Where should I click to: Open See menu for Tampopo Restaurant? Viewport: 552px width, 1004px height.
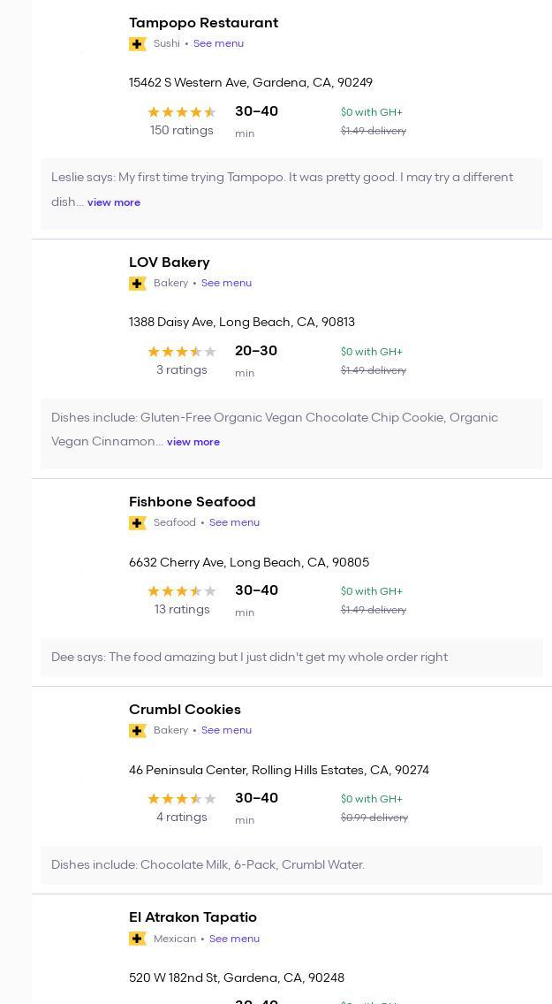tap(218, 43)
